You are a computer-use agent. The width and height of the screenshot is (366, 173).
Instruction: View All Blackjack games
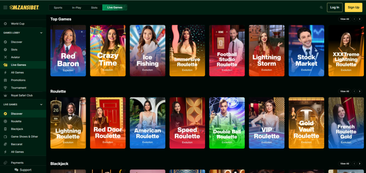coord(345,164)
